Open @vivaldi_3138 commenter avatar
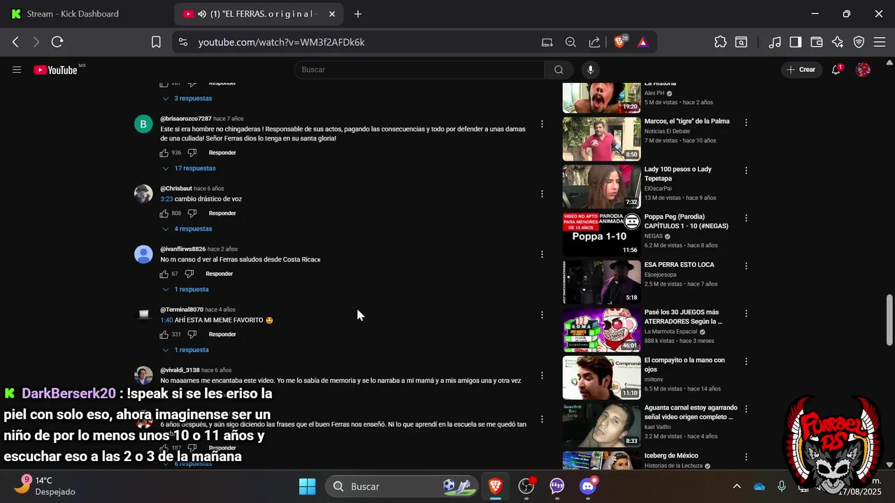The height and width of the screenshot is (503, 895). pos(143,375)
